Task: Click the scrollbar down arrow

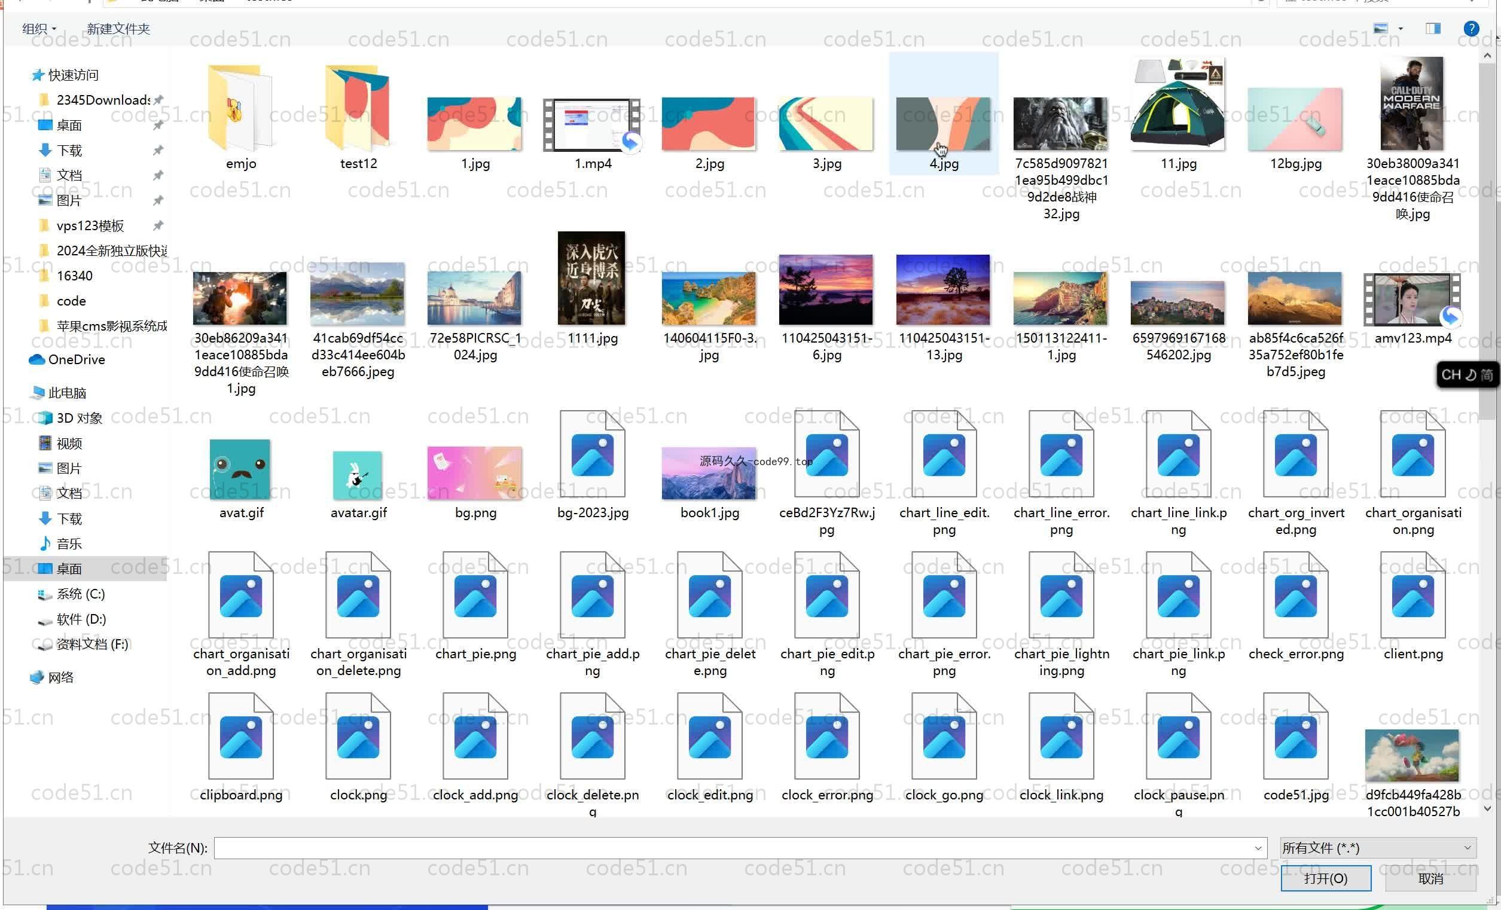Action: 1488,808
